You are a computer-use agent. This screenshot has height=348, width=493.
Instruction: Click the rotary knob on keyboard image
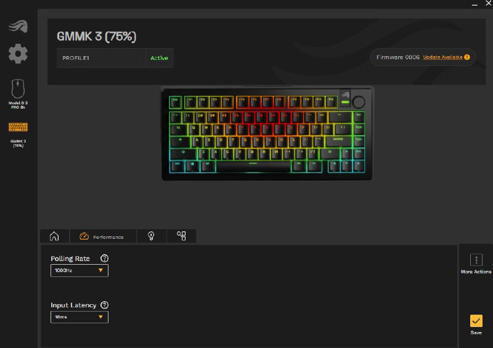359,102
